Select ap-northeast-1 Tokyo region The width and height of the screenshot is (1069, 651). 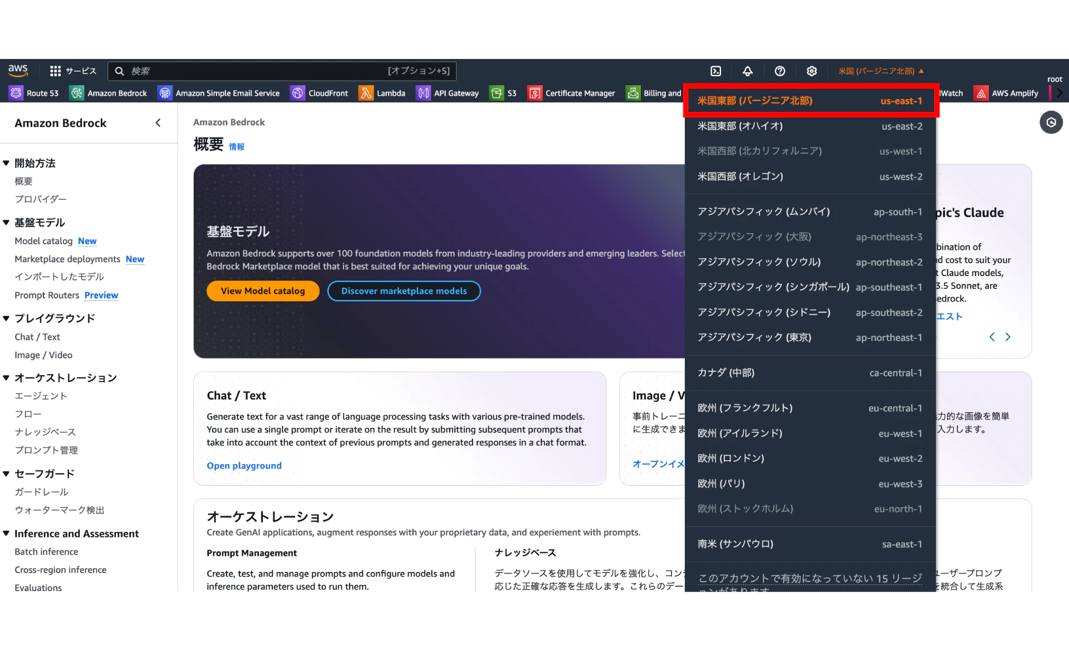(810, 337)
